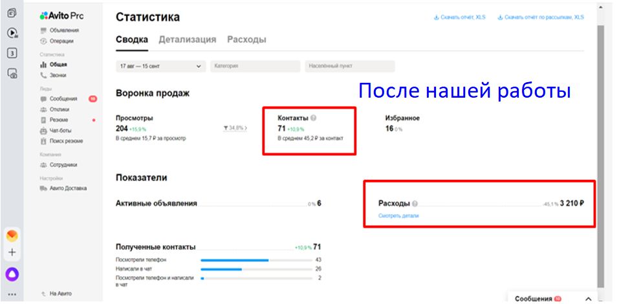Open Сообщения in the sidebar
The width and height of the screenshot is (619, 304).
59,99
